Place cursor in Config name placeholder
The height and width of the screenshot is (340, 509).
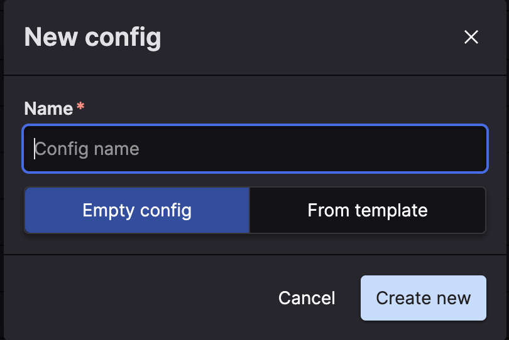[x=87, y=149]
